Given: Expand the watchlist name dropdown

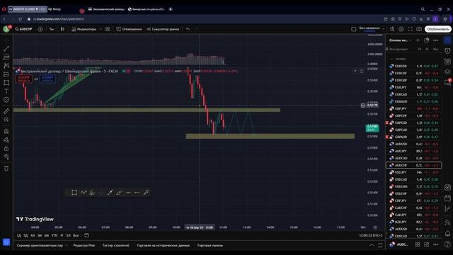Looking at the screenshot, I should coord(400,40).
